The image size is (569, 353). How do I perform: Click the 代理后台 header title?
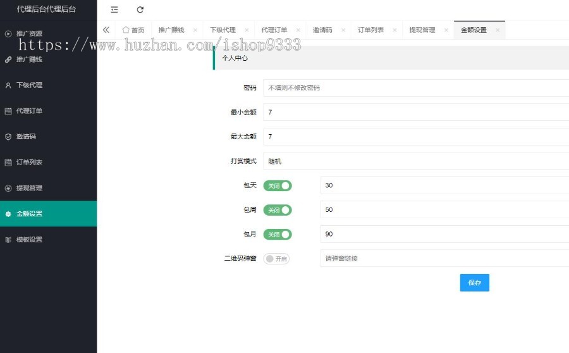point(46,9)
